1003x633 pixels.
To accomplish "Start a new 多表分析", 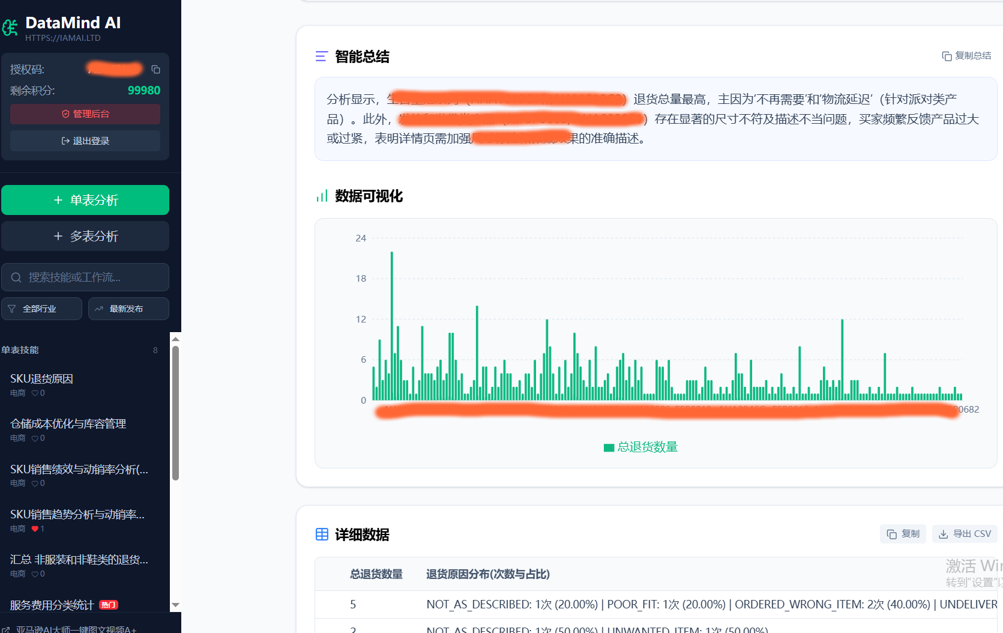I will click(x=85, y=236).
